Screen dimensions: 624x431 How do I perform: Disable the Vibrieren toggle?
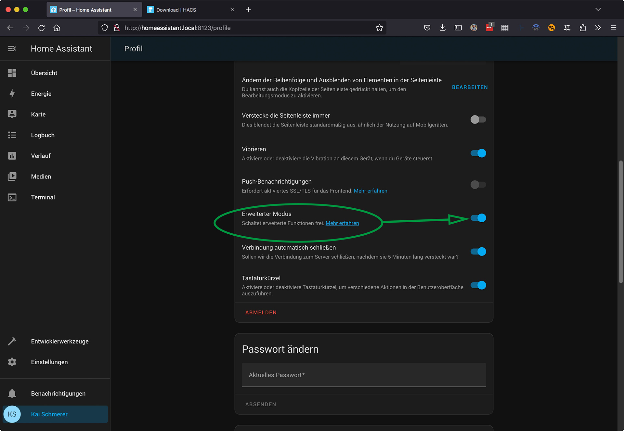[x=478, y=153]
